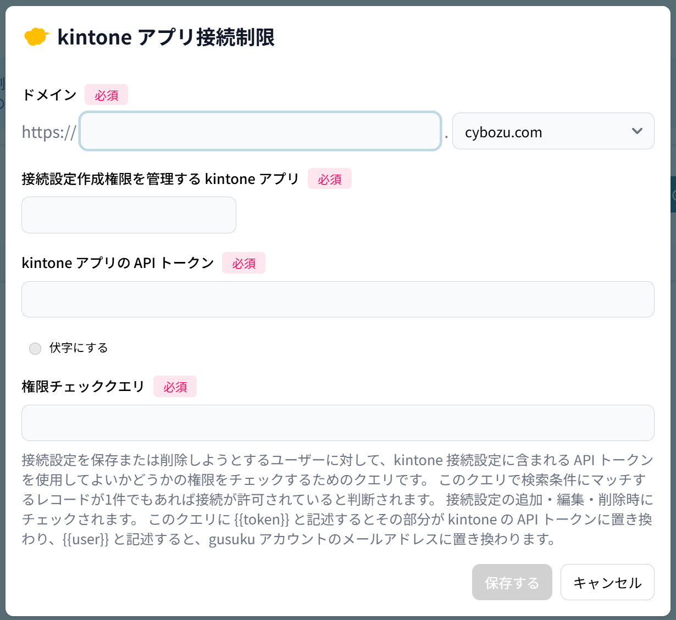The height and width of the screenshot is (620, 676).
Task: Click the 接続設定作成権限を管理する kintone アプリ label
Action: tap(160, 179)
